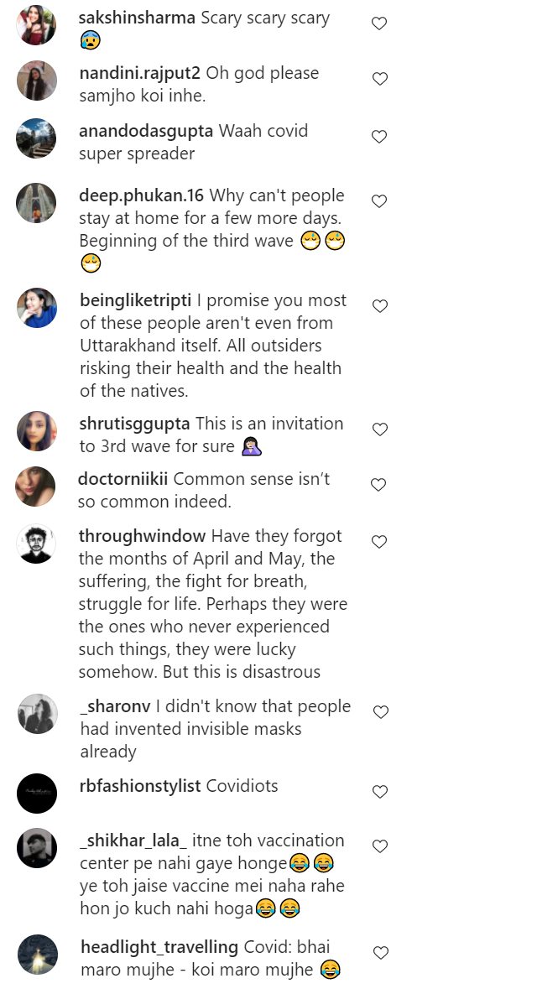537x994 pixels.
Task: Like rbfashionstylist's Covidiots comment
Action: 379,792
